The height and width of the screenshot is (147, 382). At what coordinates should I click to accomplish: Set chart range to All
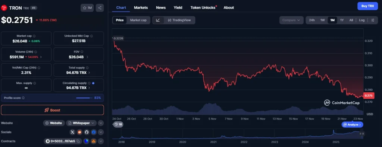351,20
